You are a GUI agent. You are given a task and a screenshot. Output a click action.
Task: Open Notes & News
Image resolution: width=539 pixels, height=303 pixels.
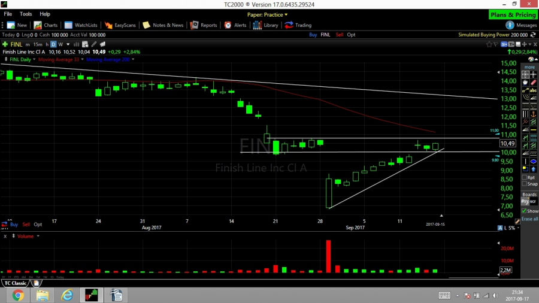point(163,25)
